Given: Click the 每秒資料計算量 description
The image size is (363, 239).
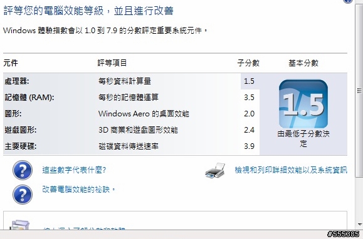Looking at the screenshot, I should 125,81.
